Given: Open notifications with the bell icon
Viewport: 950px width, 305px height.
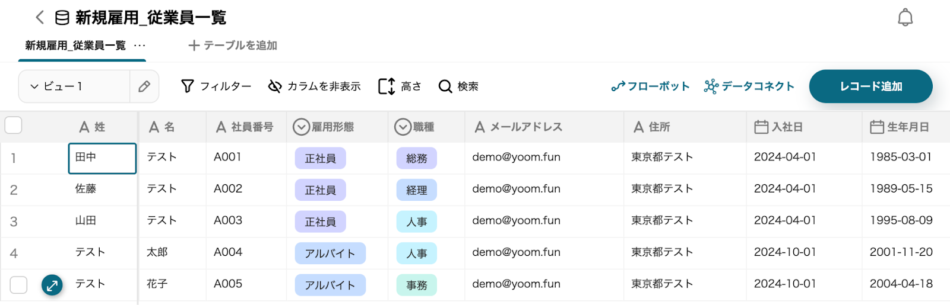Looking at the screenshot, I should 905,18.
